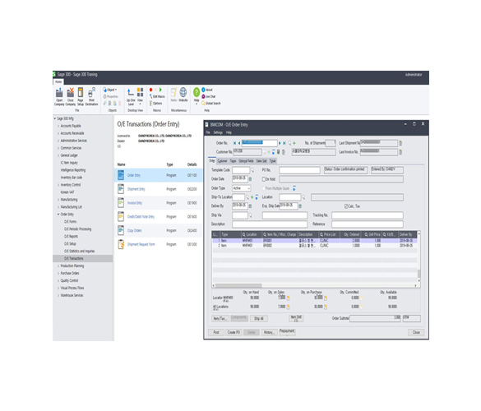Click the Order No. finder magnifier icon
The image size is (481, 411).
coord(289,143)
